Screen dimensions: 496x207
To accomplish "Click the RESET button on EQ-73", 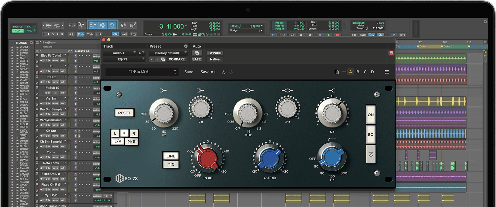I will (124, 113).
